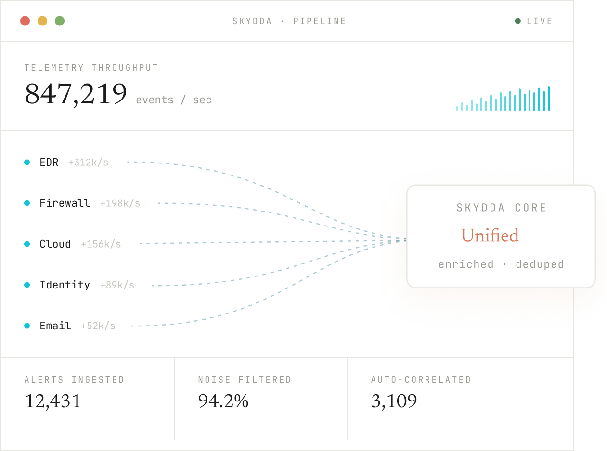The width and height of the screenshot is (607, 451).
Task: Click the red window dot
Action: pos(25,21)
